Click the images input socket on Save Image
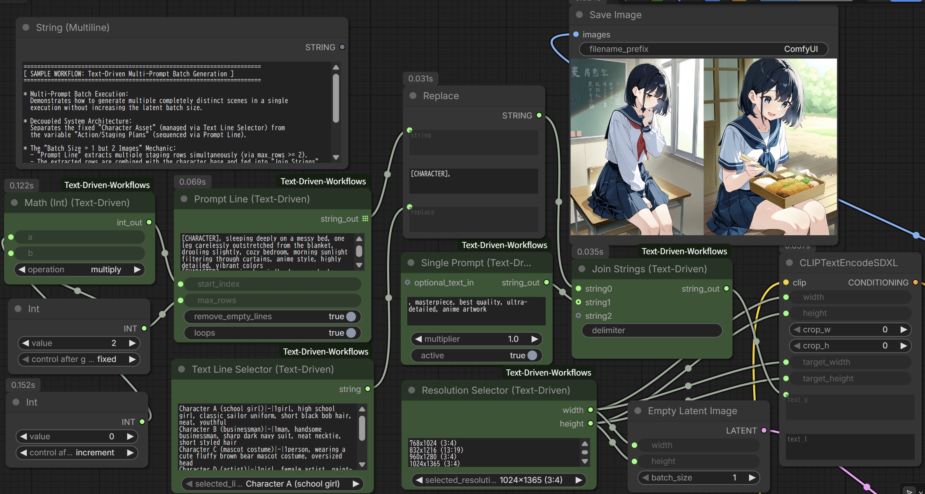Screen dimensions: 925x494 576,35
